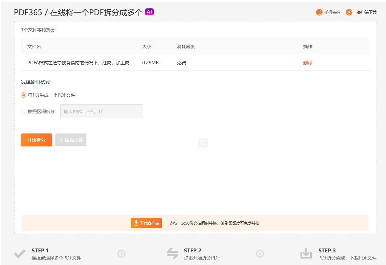
Task: Focus the page range input field
Action: pyautogui.click(x=102, y=111)
